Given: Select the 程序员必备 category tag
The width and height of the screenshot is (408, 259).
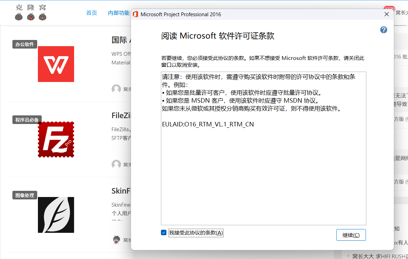Looking at the screenshot, I should click(x=27, y=120).
